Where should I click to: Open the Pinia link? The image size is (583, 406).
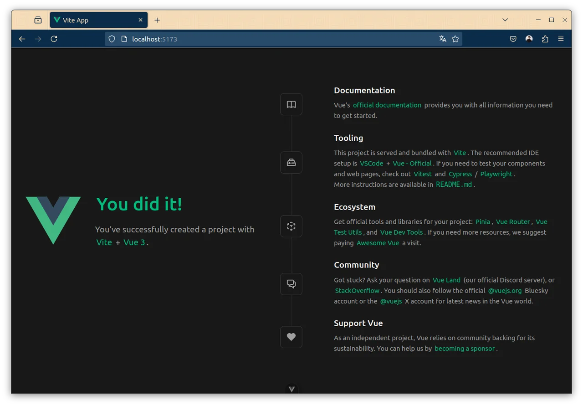[x=483, y=222]
